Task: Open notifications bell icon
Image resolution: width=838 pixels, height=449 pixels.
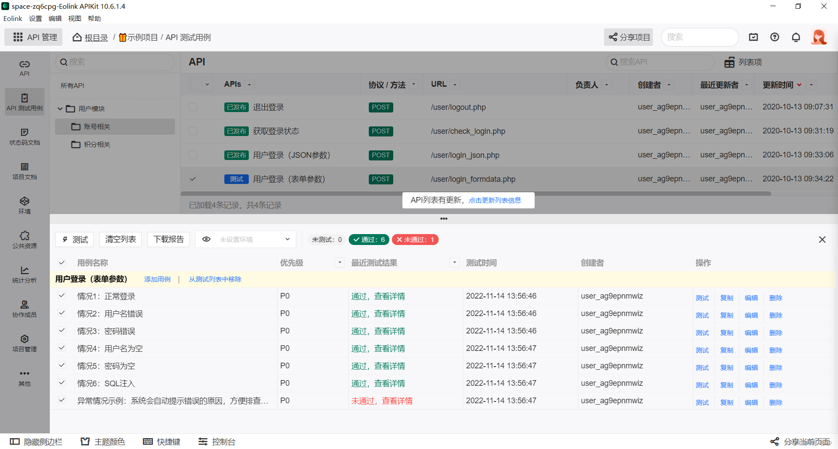Action: 796,37
